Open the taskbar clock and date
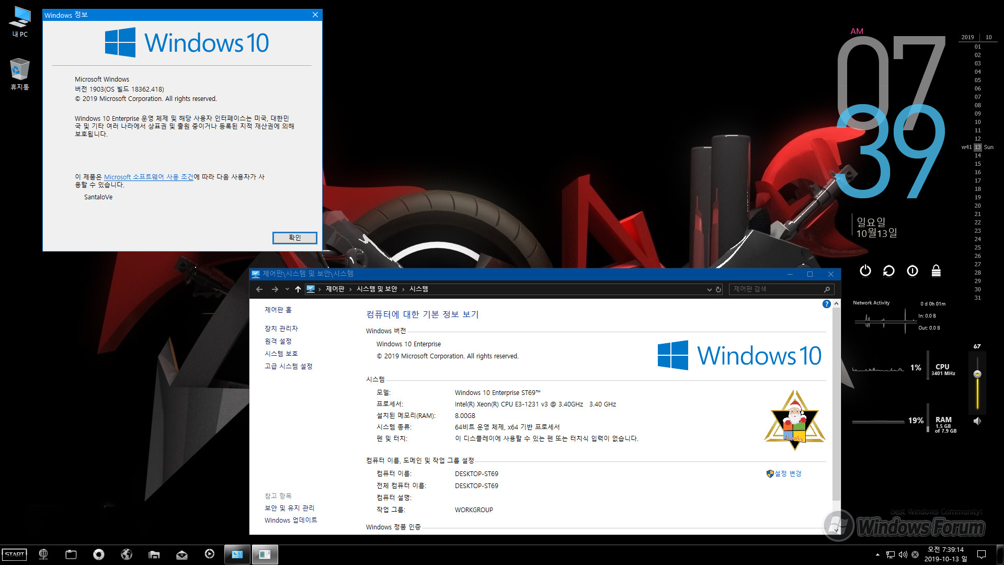The width and height of the screenshot is (1004, 565). pos(945,555)
